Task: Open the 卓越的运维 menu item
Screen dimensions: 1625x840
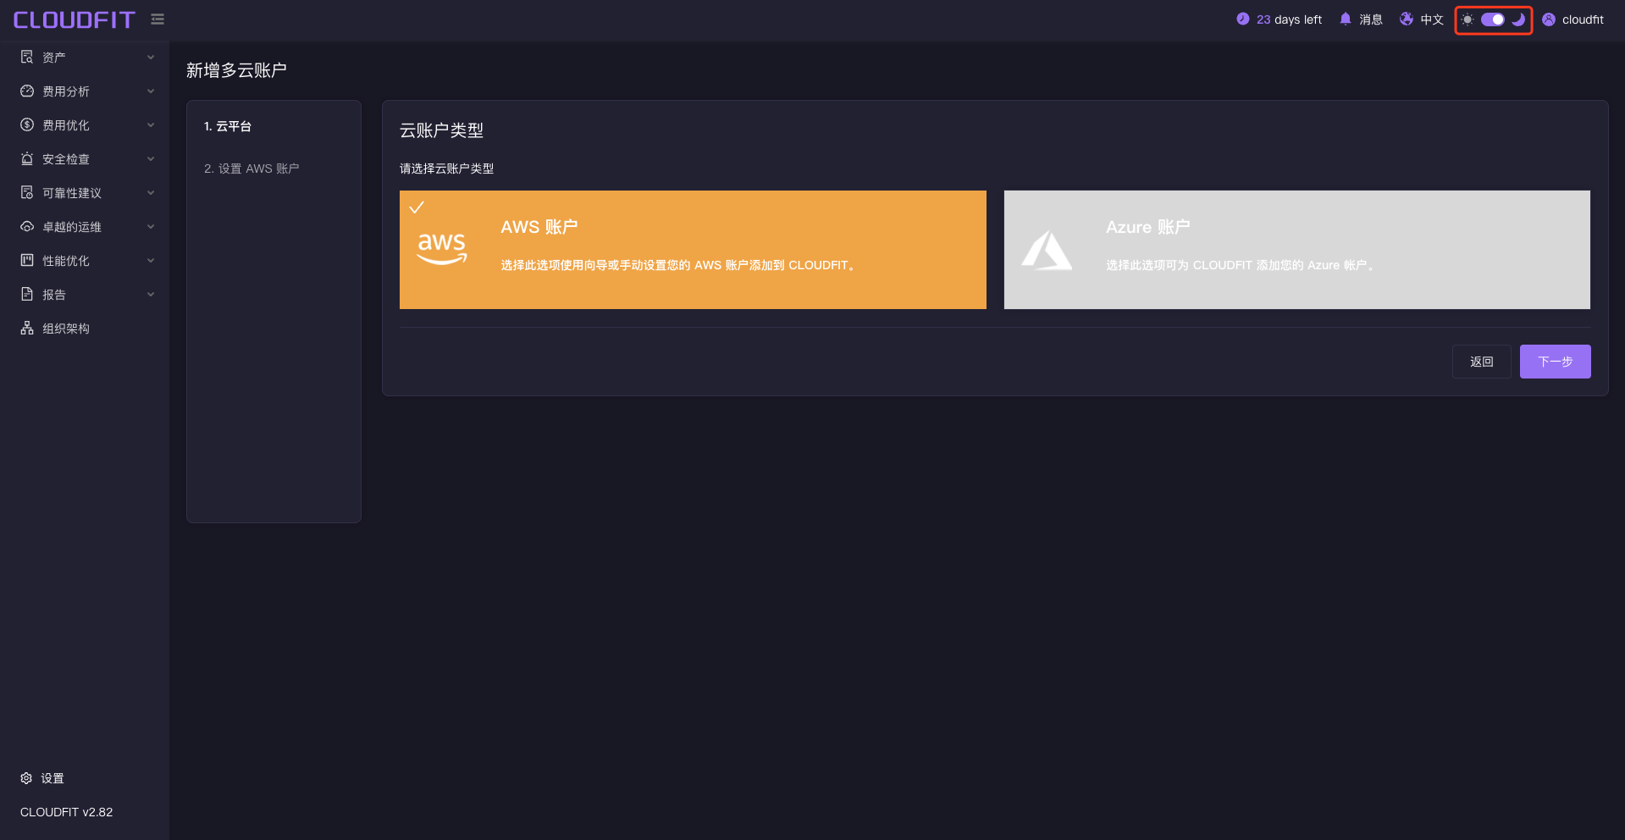Action: (x=85, y=226)
